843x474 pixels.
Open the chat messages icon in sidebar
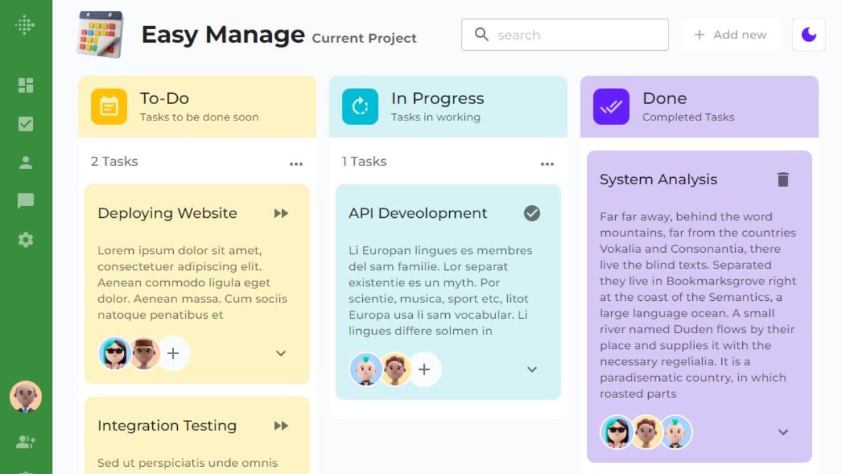[x=26, y=201]
